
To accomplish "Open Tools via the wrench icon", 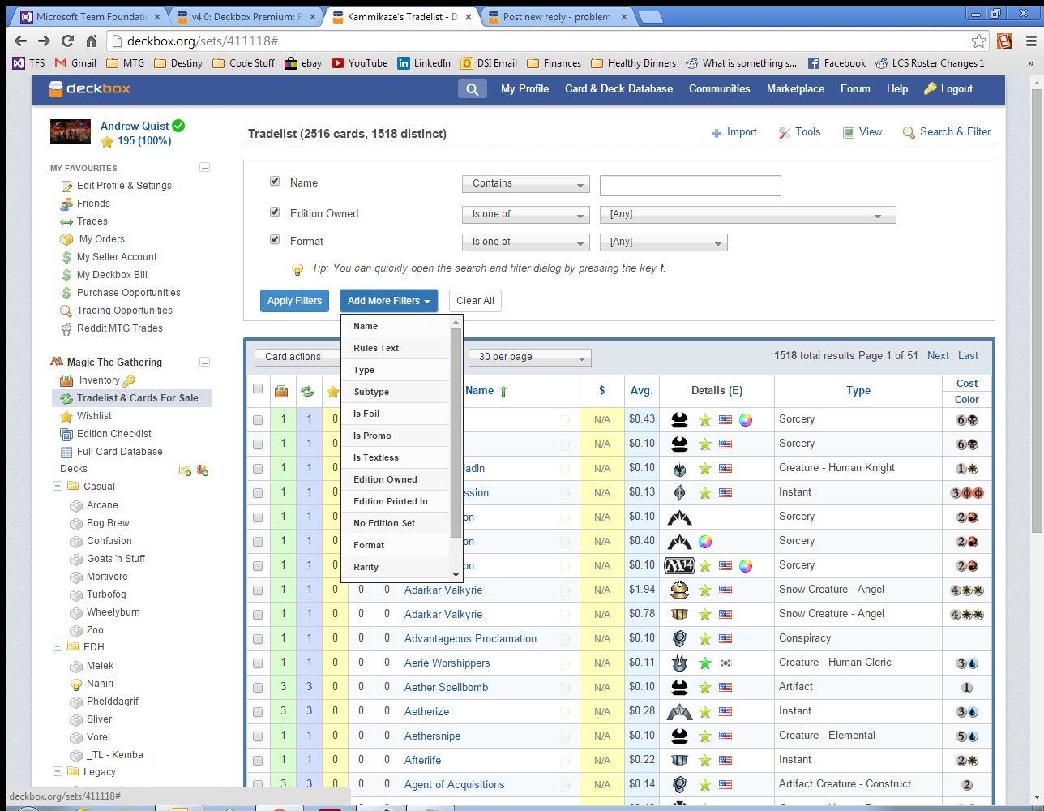I will coord(785,133).
